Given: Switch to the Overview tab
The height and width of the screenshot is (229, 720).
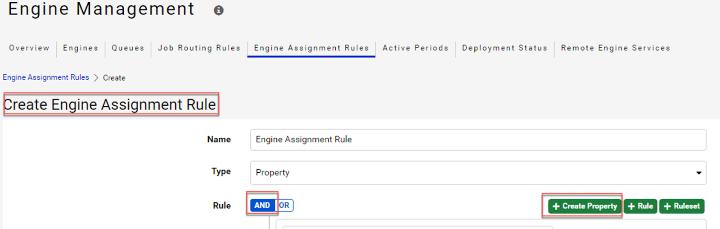Looking at the screenshot, I should tap(29, 48).
